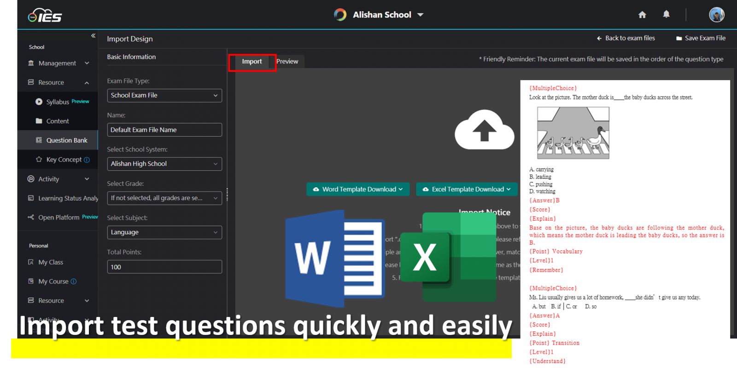Open Key Concept info icon
Viewport: 737px width, 368px height.
coord(87,160)
